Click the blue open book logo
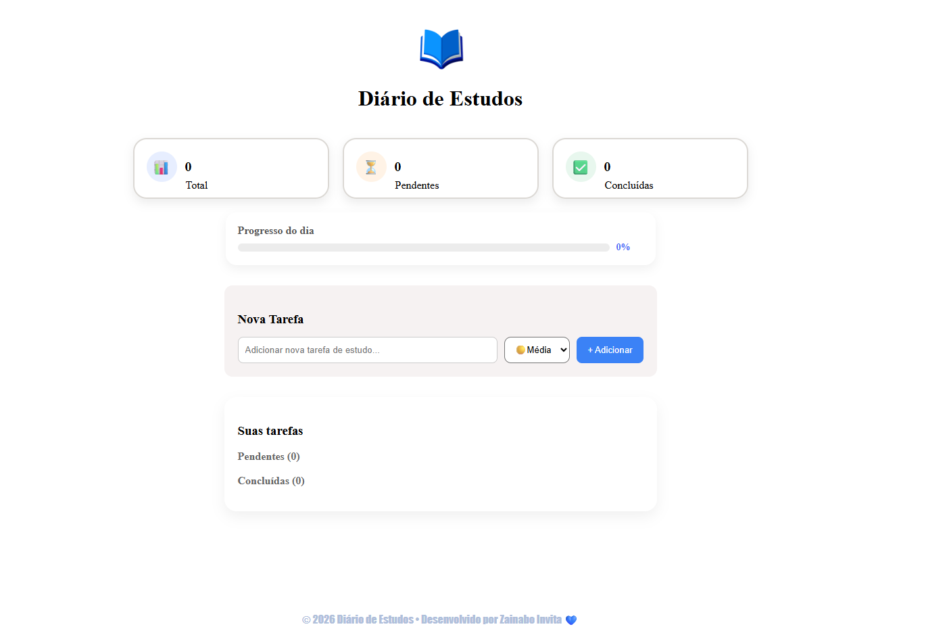The height and width of the screenshot is (631, 947). click(x=441, y=49)
